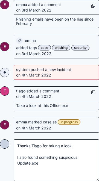Click the In progress status badge

[69, 122]
